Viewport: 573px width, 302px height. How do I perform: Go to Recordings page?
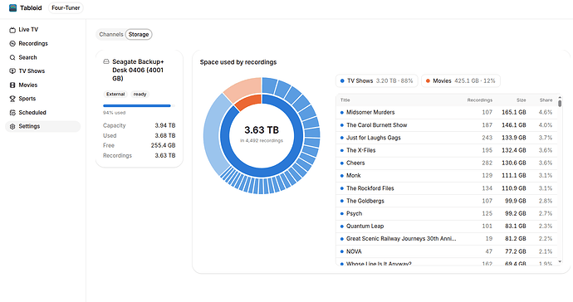click(x=33, y=43)
